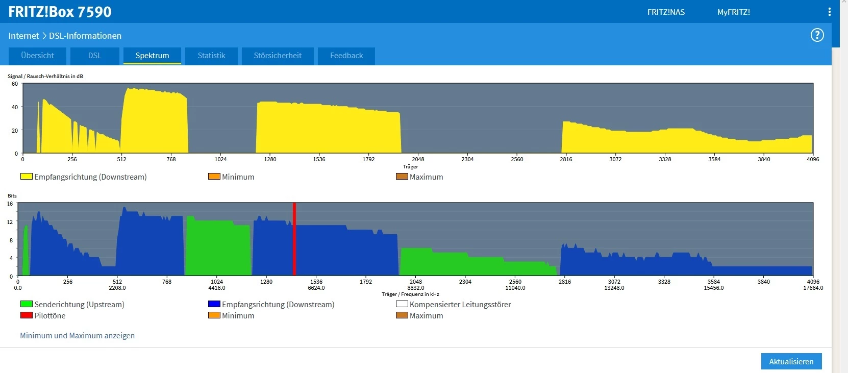Click the red Pilottöne legend swatch
The width and height of the screenshot is (848, 373).
pos(26,315)
